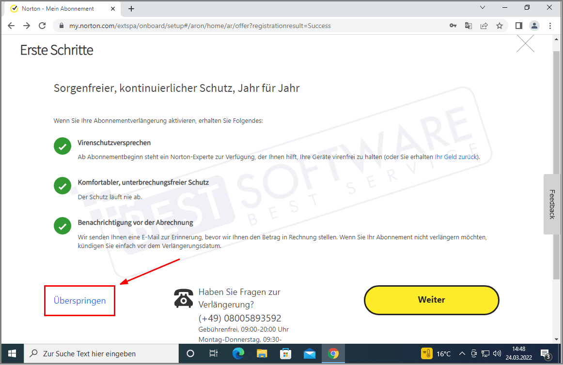
Task: Click the telephone icon beside the renewal question
Action: (183, 298)
